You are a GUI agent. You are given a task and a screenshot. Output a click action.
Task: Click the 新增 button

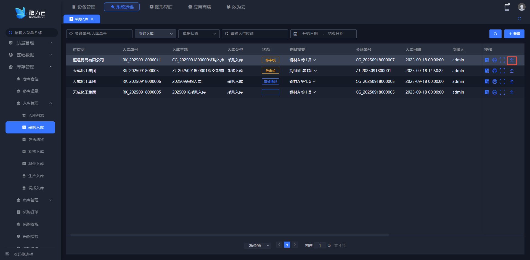pos(514,34)
